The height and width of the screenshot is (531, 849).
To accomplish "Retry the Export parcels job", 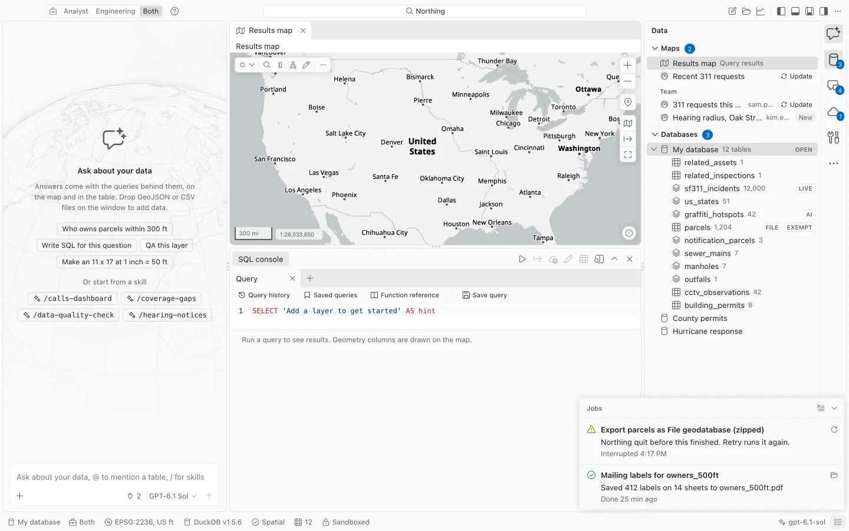I will (x=834, y=430).
